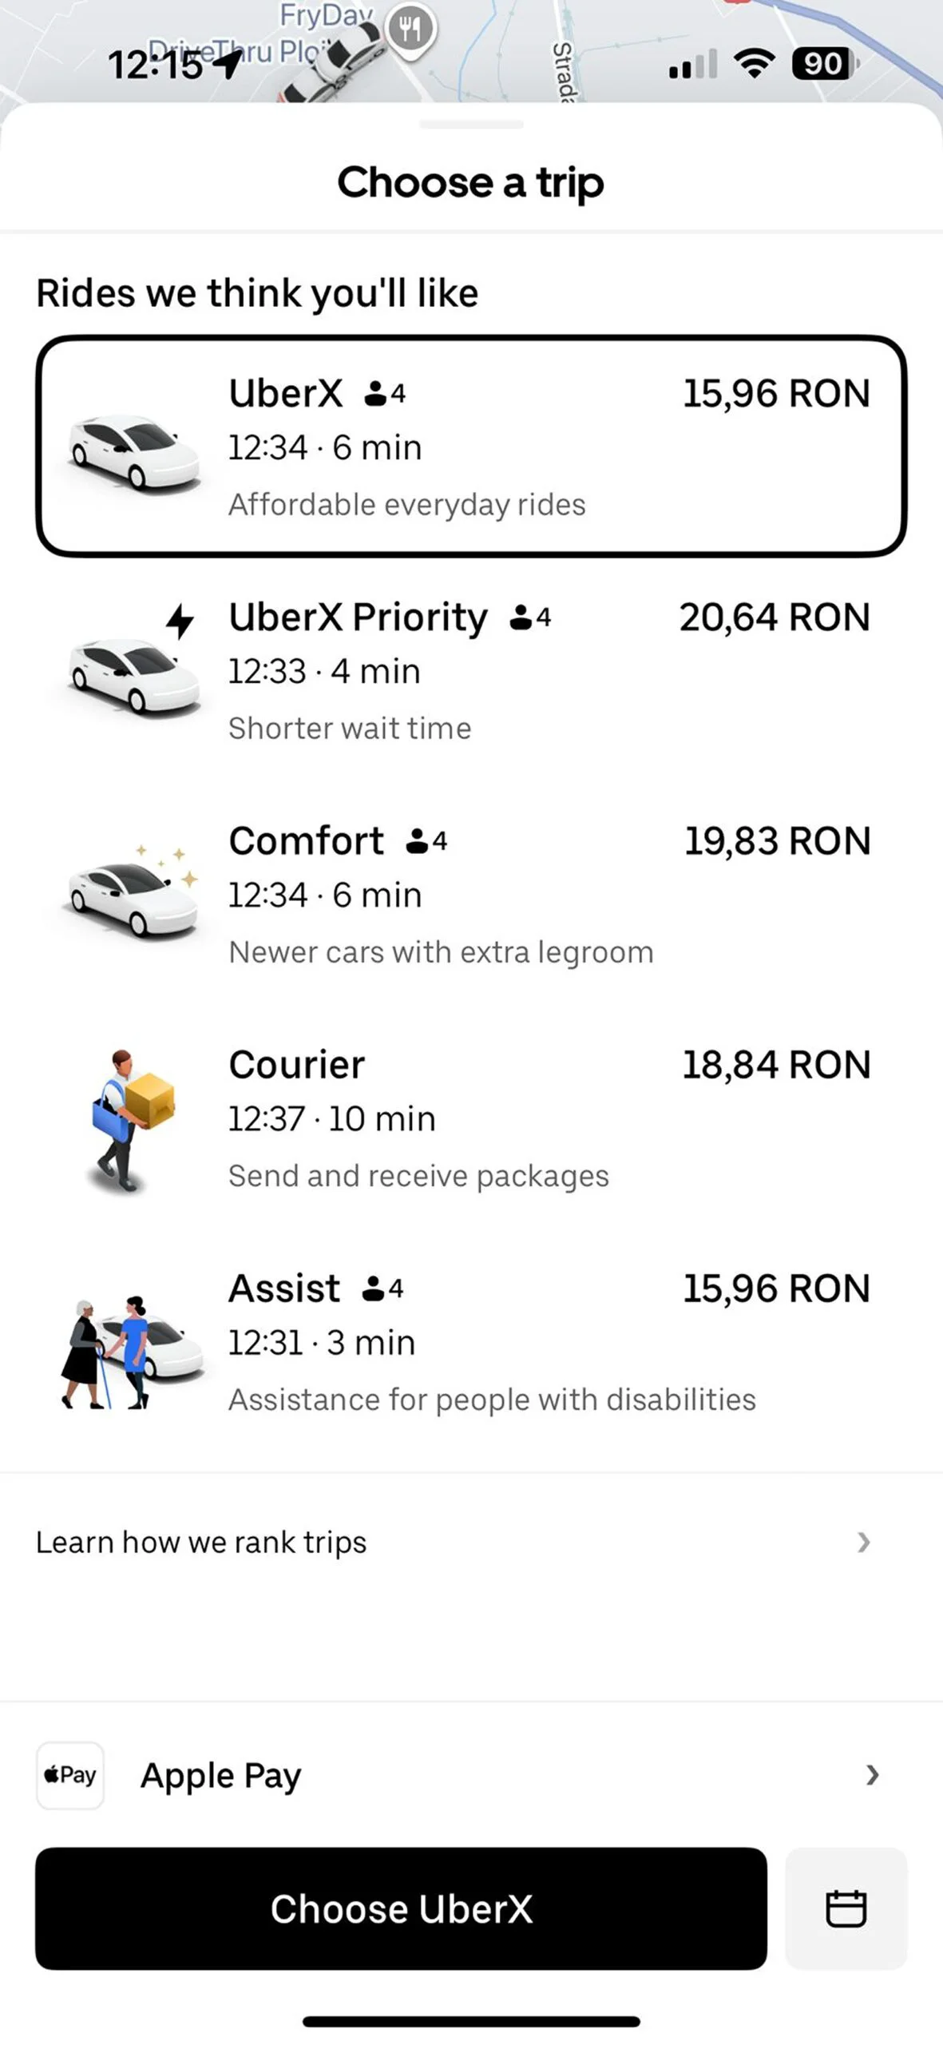Open Learn how we rank trips link
The image size is (943, 2045).
coord(201,1542)
